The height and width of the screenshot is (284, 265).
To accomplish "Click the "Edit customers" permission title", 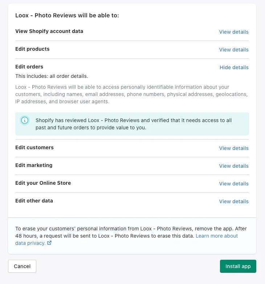I will pyautogui.click(x=34, y=147).
